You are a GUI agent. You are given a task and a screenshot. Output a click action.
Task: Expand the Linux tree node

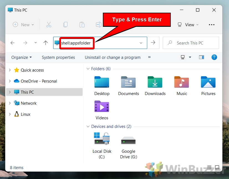tap(10, 114)
